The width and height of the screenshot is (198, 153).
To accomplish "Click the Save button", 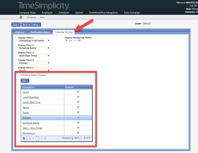I will point(16,24).
